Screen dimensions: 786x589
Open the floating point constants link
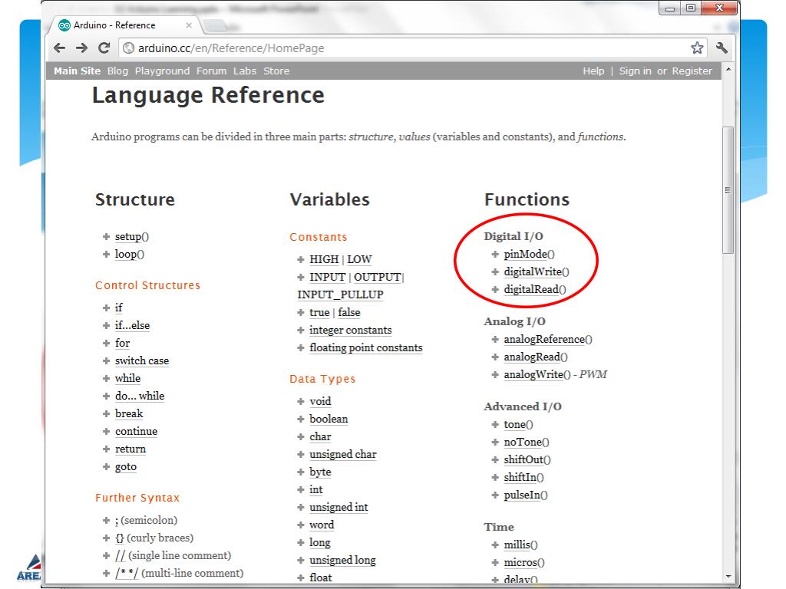point(366,347)
